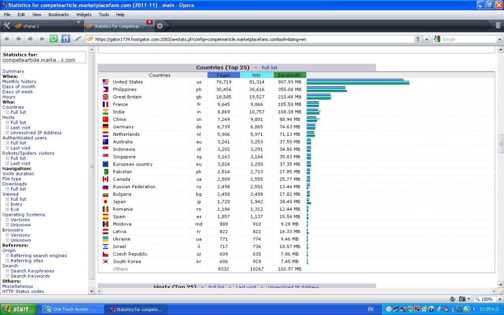Click the green Reload page icon
504x315 pixels.
click(x=53, y=39)
